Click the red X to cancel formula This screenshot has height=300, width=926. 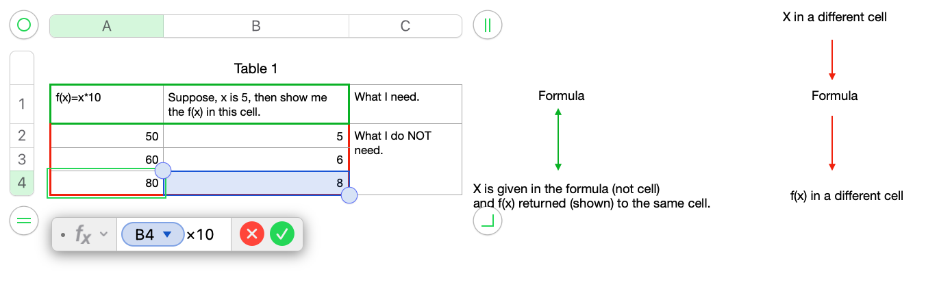pyautogui.click(x=252, y=235)
